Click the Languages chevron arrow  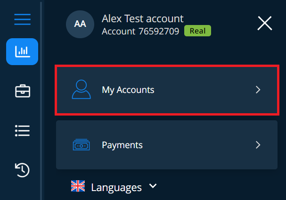153,186
